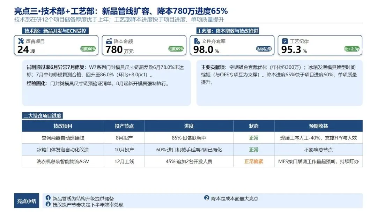Click the 10月投产 cell
Viewport: 377px width, 212px height.
coord(124,150)
